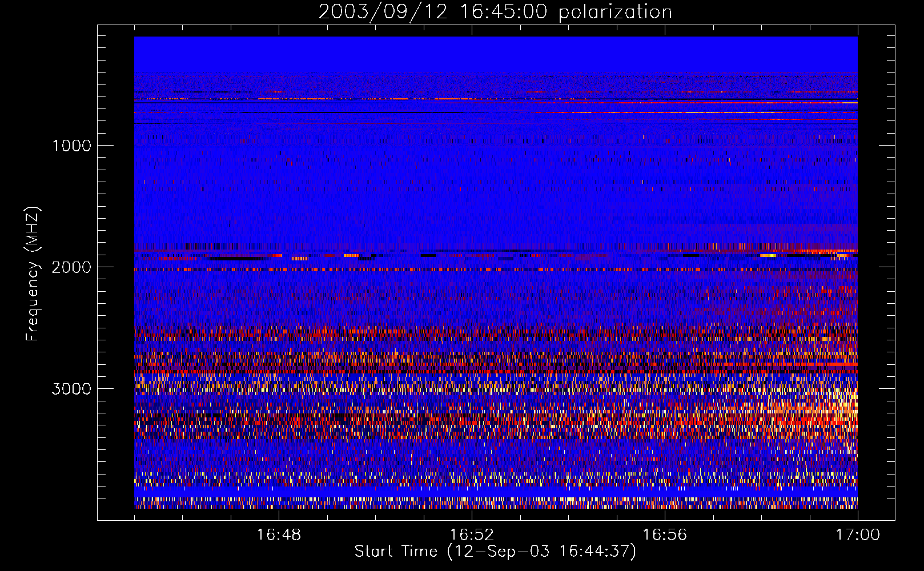This screenshot has height=571, width=924.
Task: Click the 'Start Time (12-Sep-03 16:44:37)' label
Action: 495,552
